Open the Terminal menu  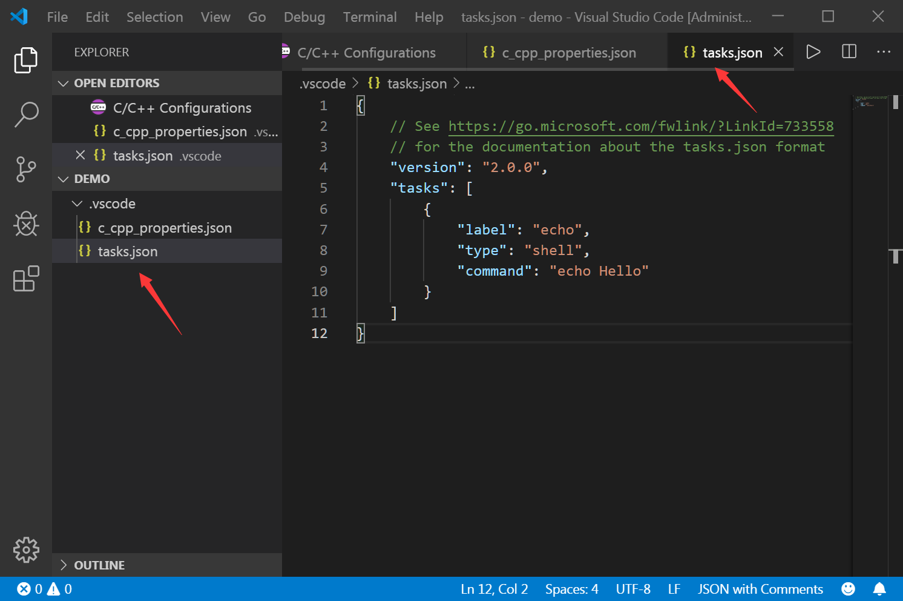(x=370, y=17)
